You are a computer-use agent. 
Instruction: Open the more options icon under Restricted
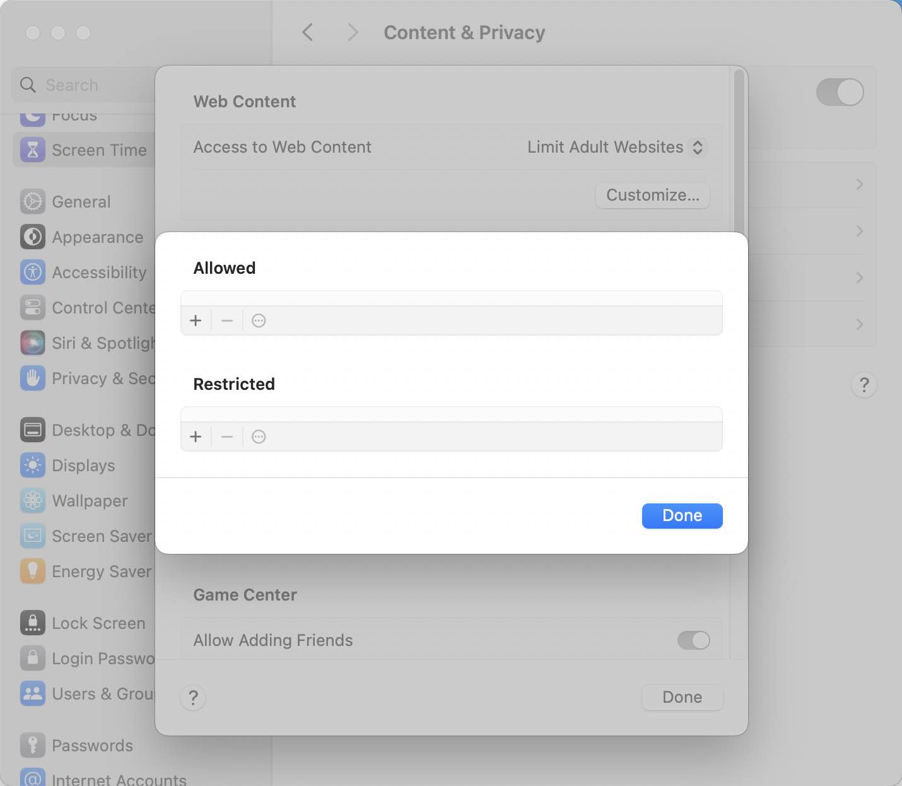click(x=259, y=437)
